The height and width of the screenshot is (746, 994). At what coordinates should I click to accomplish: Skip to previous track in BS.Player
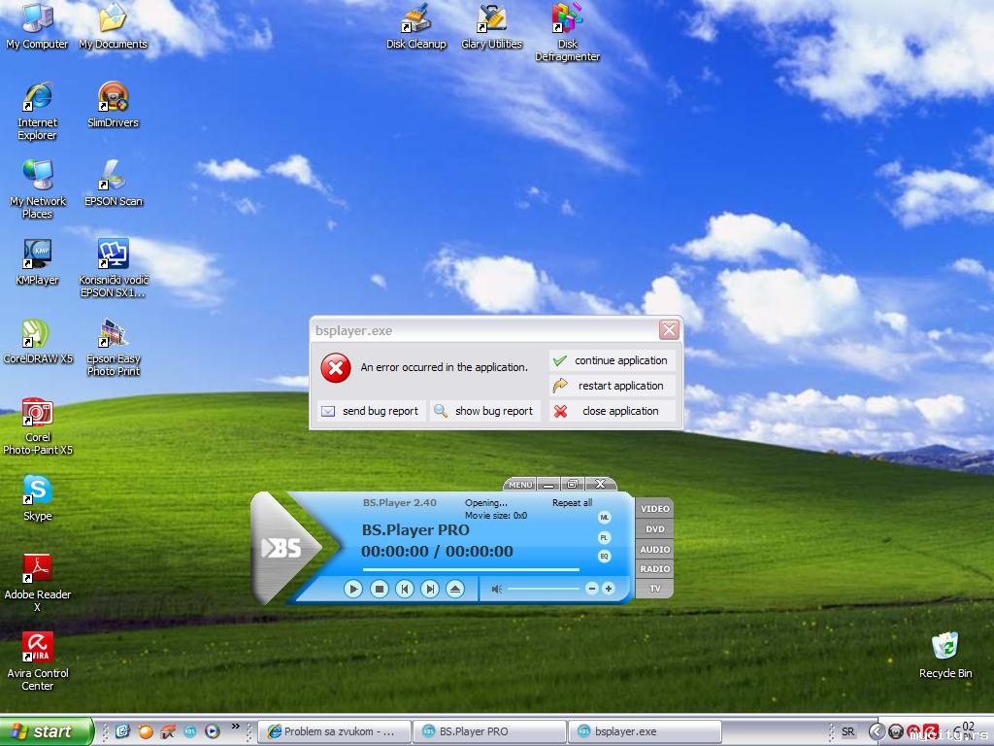405,590
